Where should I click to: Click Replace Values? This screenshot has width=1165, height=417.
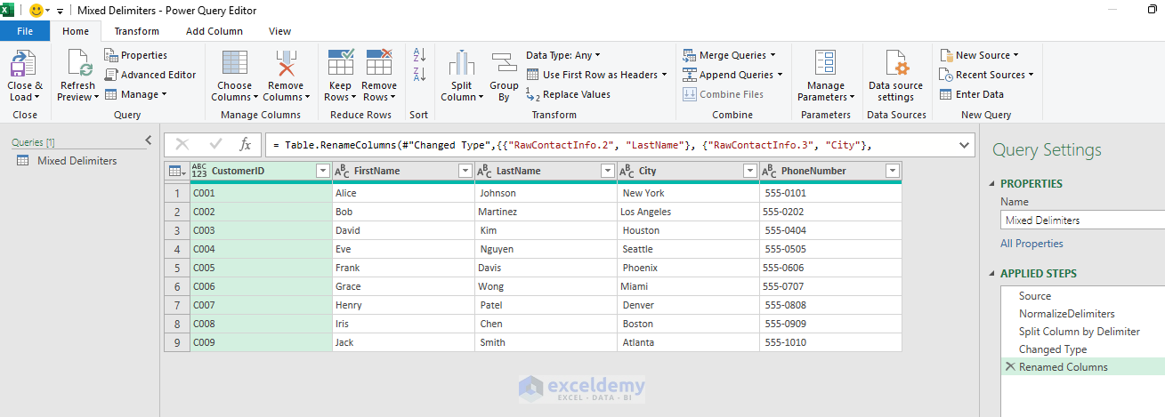[x=568, y=94]
